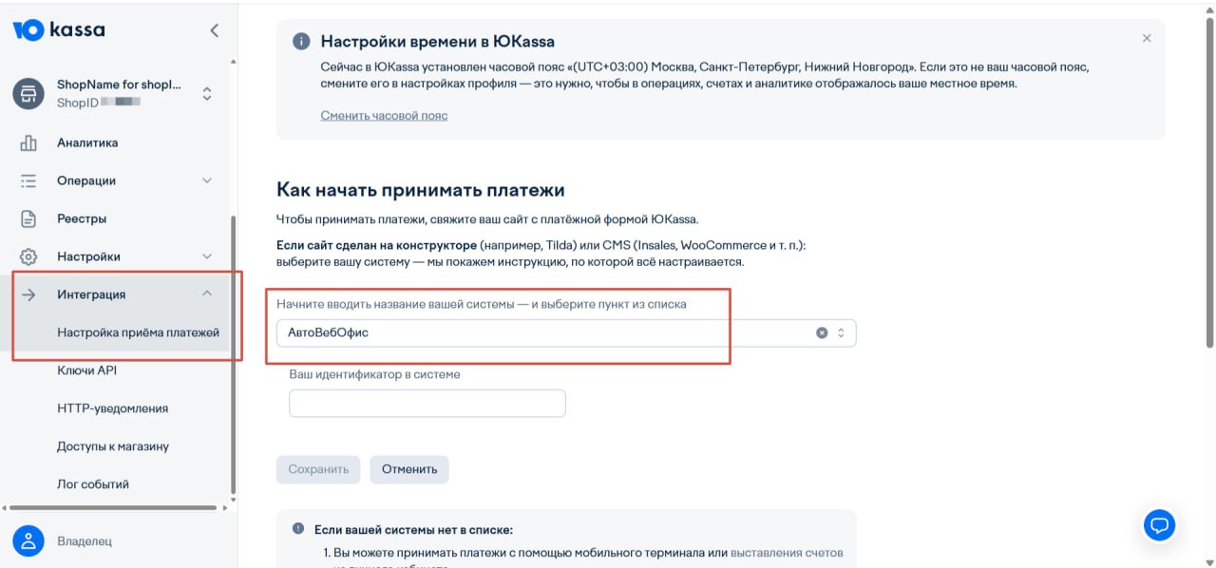
Task: Click the Сменить часовой пояс link
Action: click(x=384, y=116)
